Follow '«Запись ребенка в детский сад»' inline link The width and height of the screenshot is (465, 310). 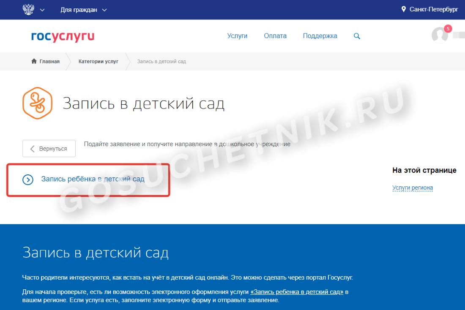click(297, 292)
